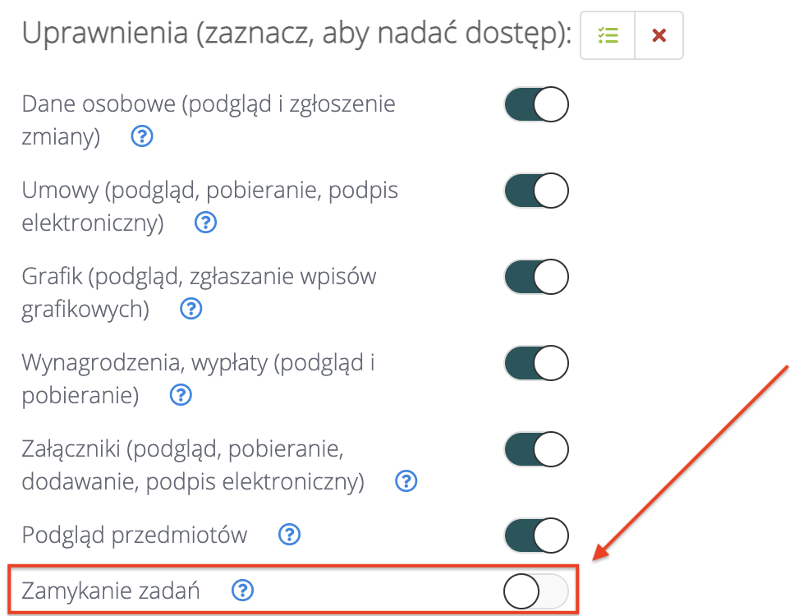
Task: Open help for Dane osobowe permission
Action: [142, 137]
